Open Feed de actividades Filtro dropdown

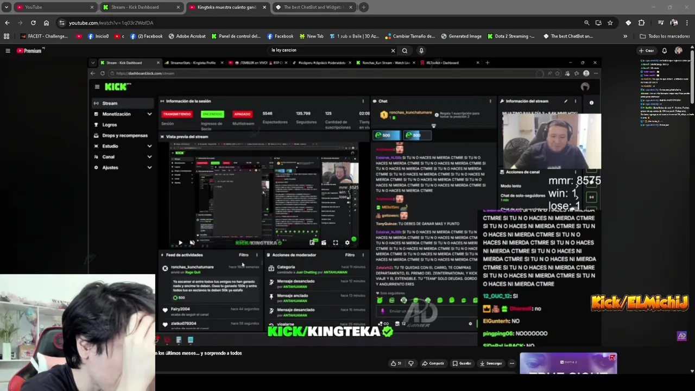click(x=244, y=255)
